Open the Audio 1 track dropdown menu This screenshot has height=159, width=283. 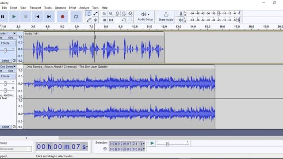tap(14, 34)
